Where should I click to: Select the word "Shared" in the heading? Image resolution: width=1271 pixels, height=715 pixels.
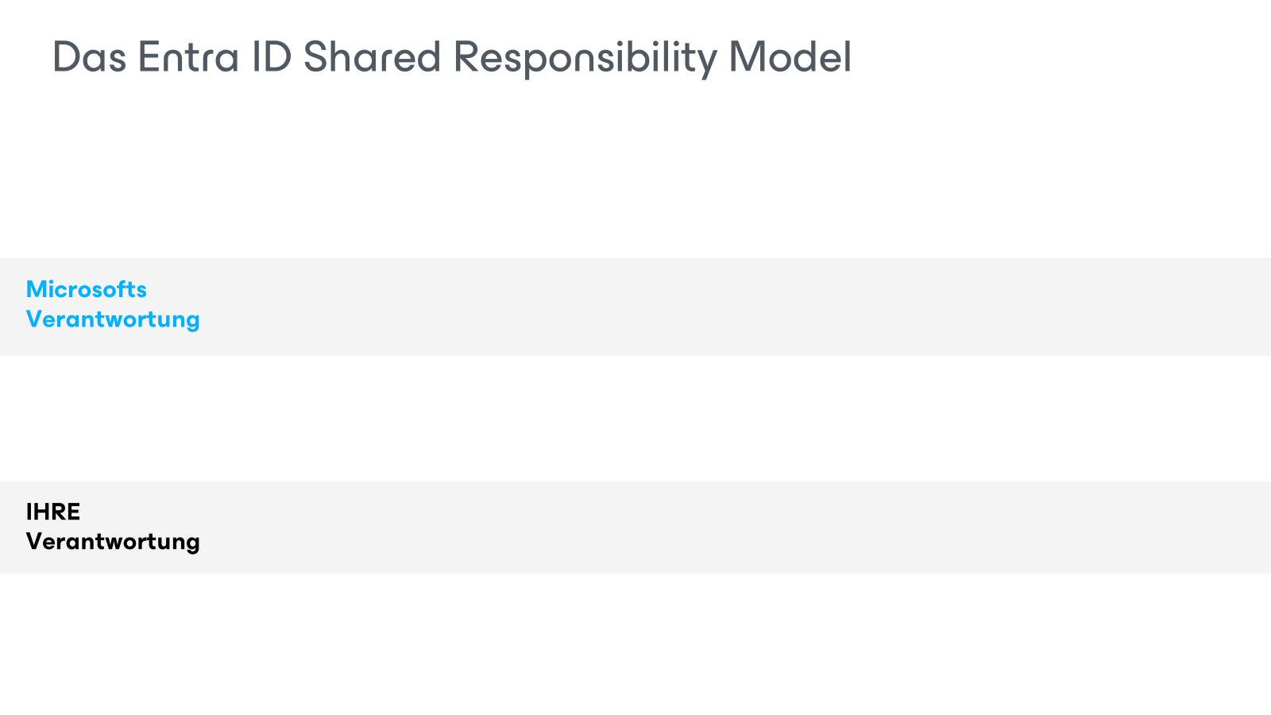[372, 57]
